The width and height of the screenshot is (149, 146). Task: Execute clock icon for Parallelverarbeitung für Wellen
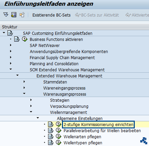[x=59, y=130]
